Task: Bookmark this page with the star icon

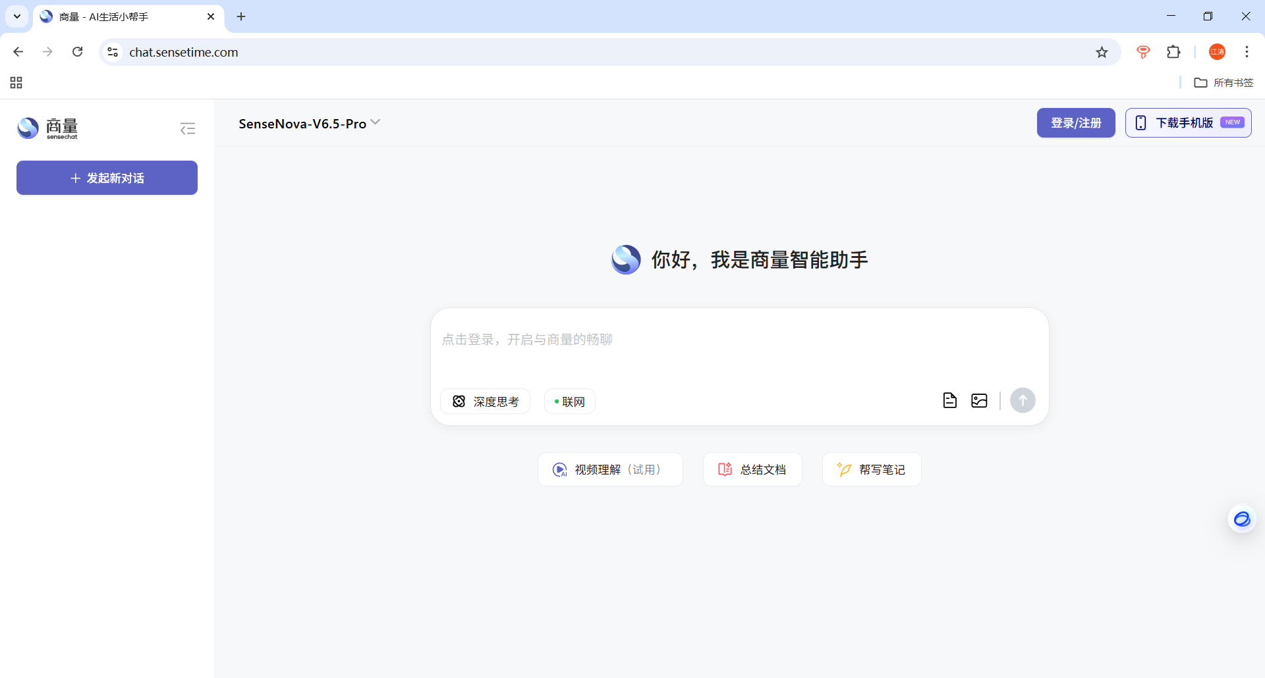Action: coord(1102,52)
